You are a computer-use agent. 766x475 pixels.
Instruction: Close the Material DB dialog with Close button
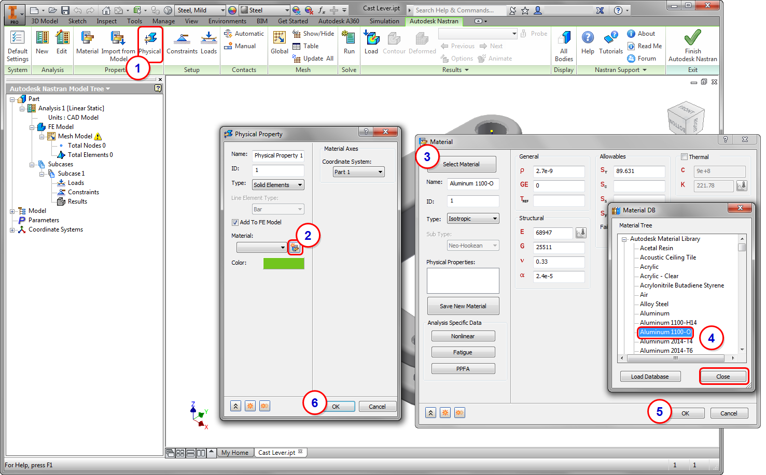723,377
